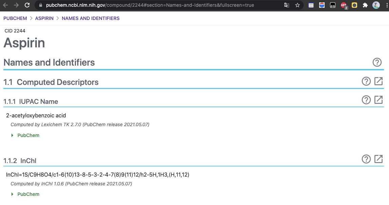The height and width of the screenshot is (205, 389).
Task: Click the external link icon for Computed Descriptors
Action: pyautogui.click(x=378, y=81)
